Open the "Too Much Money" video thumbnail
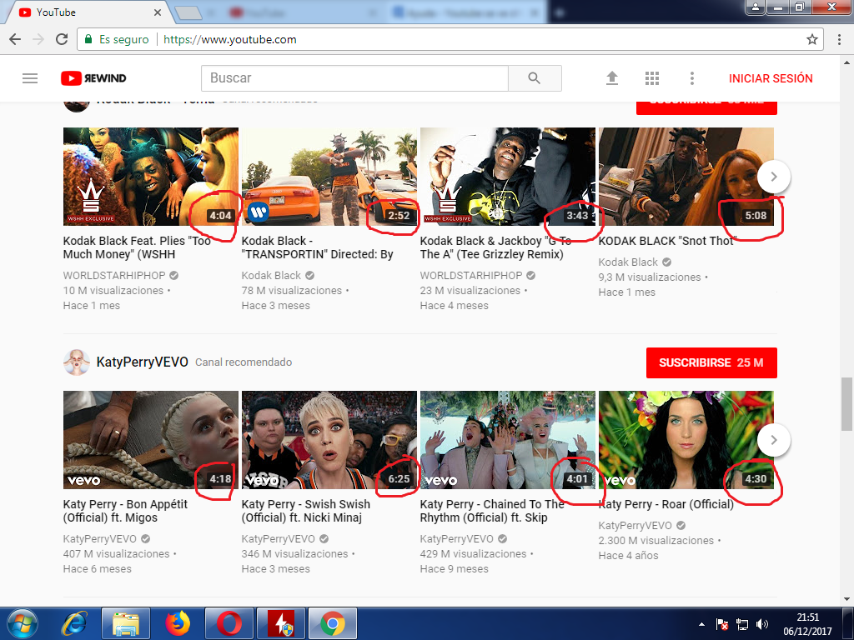Screen dimensions: 854x640 click(151, 177)
